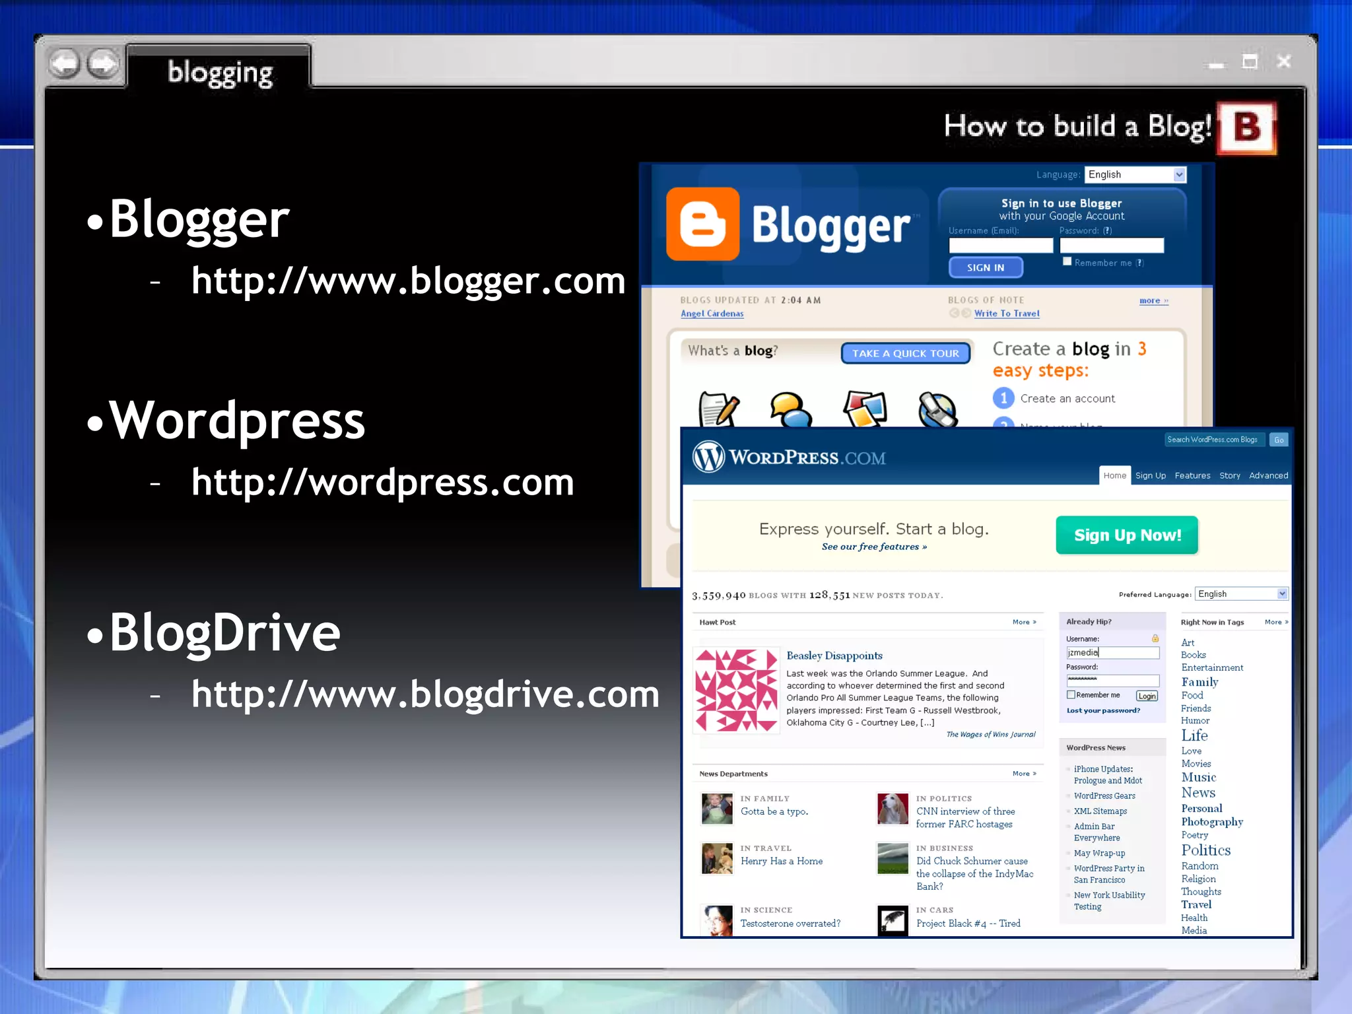Open 'Beasley Disappoints' post title
This screenshot has width=1352, height=1014.
[x=834, y=656]
